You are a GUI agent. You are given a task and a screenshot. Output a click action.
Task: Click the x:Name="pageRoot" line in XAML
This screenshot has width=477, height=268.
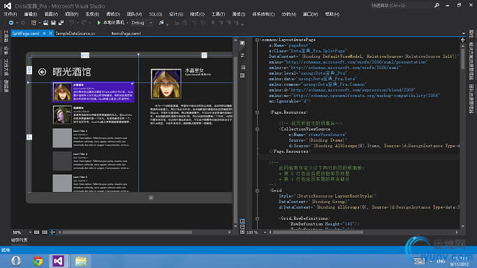289,45
